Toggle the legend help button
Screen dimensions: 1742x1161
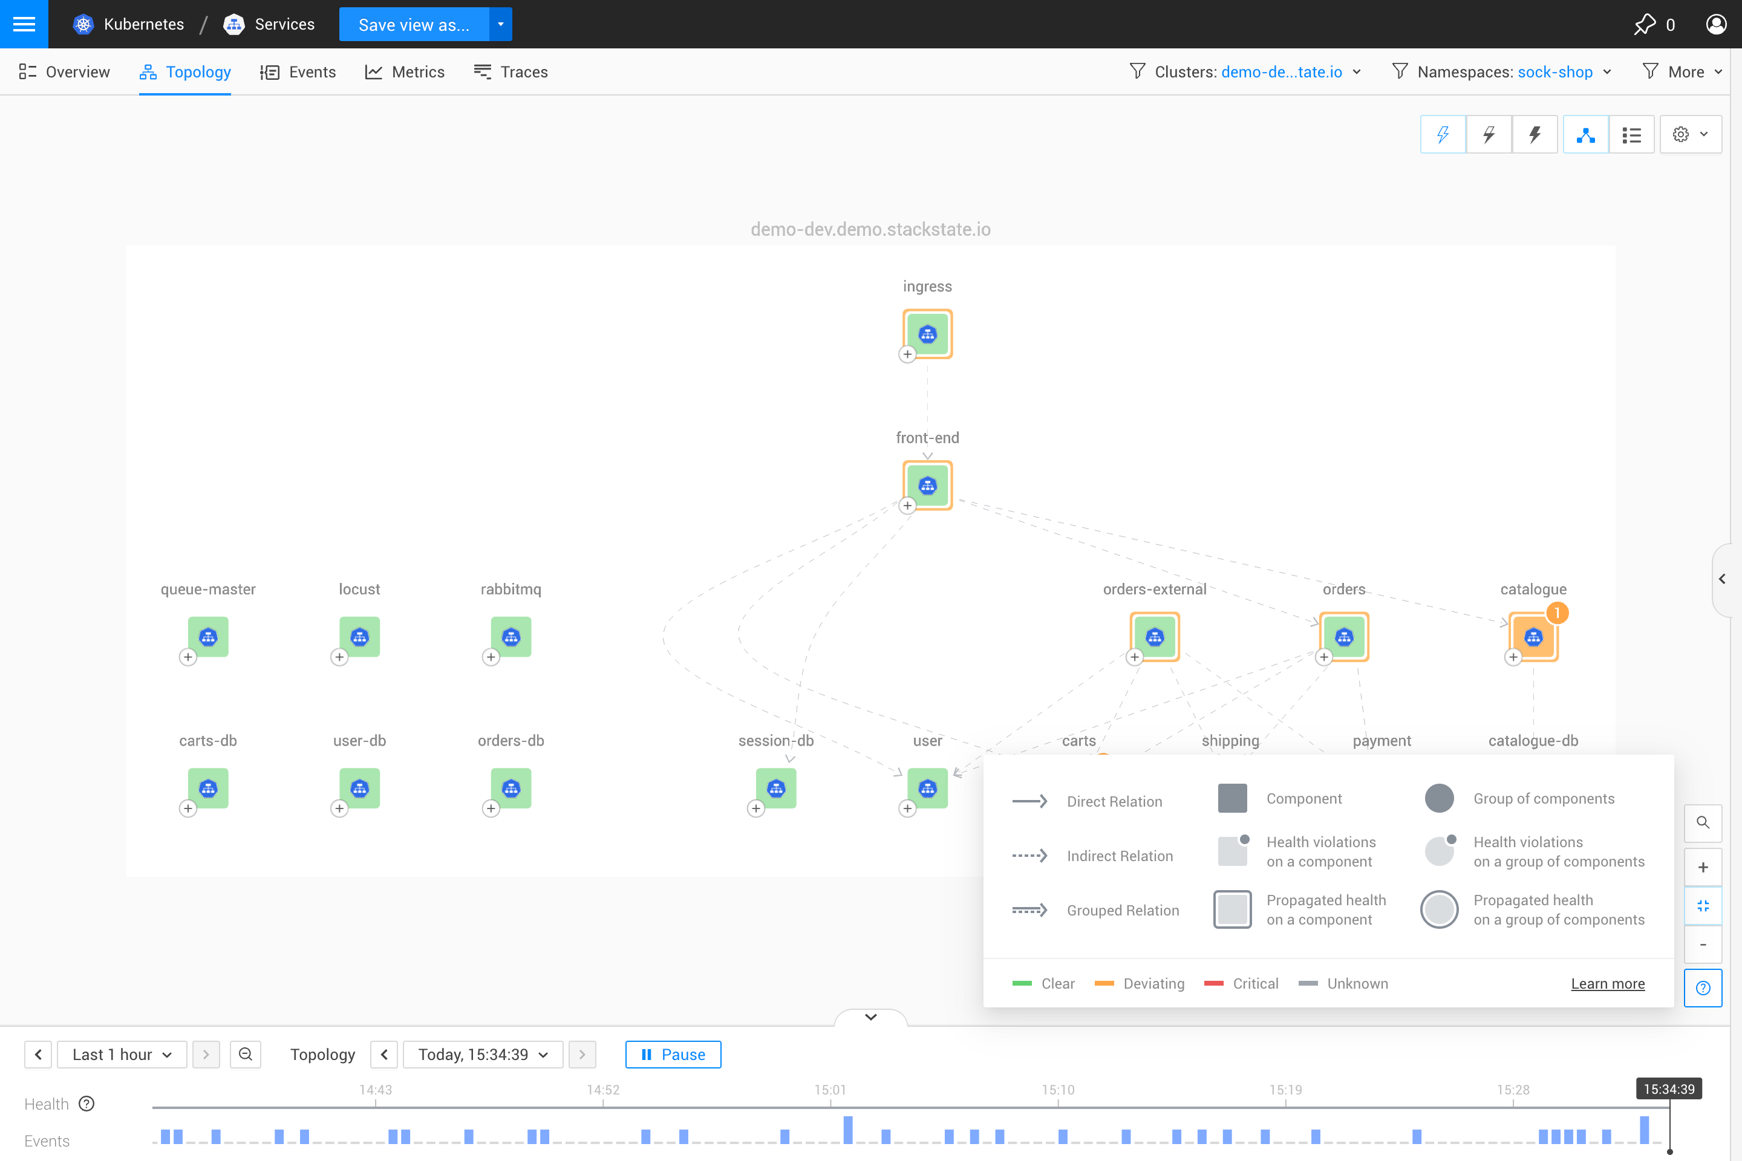[1703, 987]
